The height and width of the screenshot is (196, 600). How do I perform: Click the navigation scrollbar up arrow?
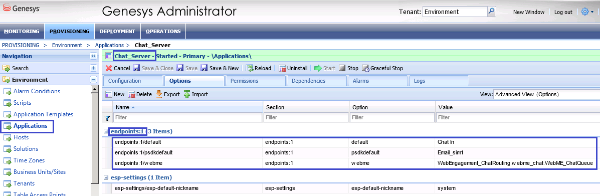pyautogui.click(x=95, y=89)
